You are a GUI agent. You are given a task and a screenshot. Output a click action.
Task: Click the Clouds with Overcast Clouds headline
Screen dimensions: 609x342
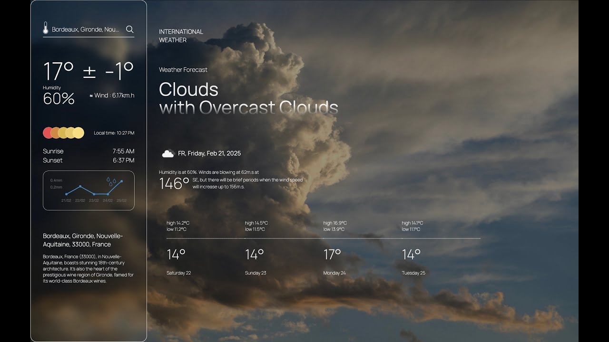pyautogui.click(x=248, y=98)
